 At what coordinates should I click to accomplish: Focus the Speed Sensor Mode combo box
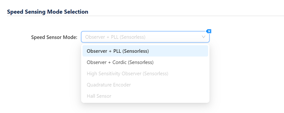coord(145,37)
